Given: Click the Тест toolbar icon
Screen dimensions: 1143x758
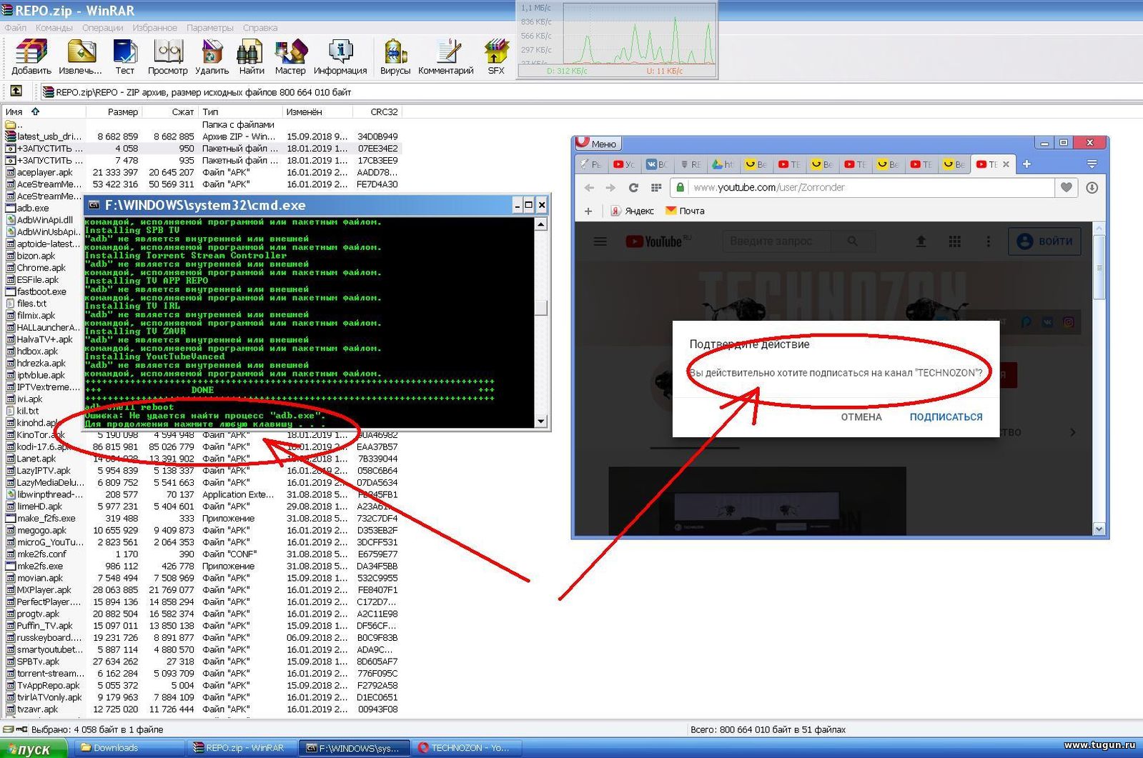Looking at the screenshot, I should pos(124,57).
